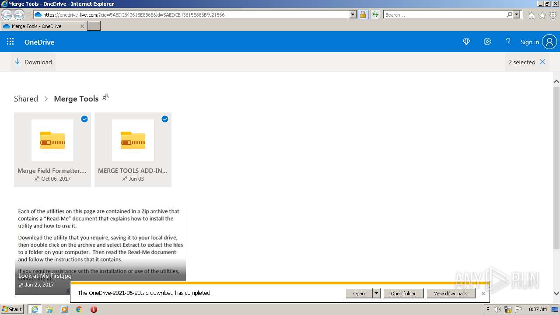
Task: Select the Merge Tools - OneDrive tab
Action: coord(43,26)
